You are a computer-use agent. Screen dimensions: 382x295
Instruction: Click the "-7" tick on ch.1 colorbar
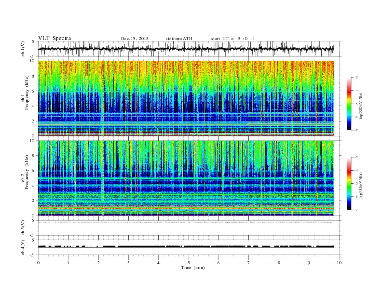[355, 130]
